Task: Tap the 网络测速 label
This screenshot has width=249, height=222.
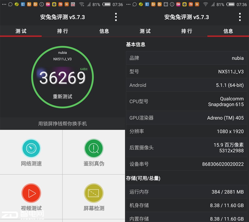Action: click(x=31, y=164)
